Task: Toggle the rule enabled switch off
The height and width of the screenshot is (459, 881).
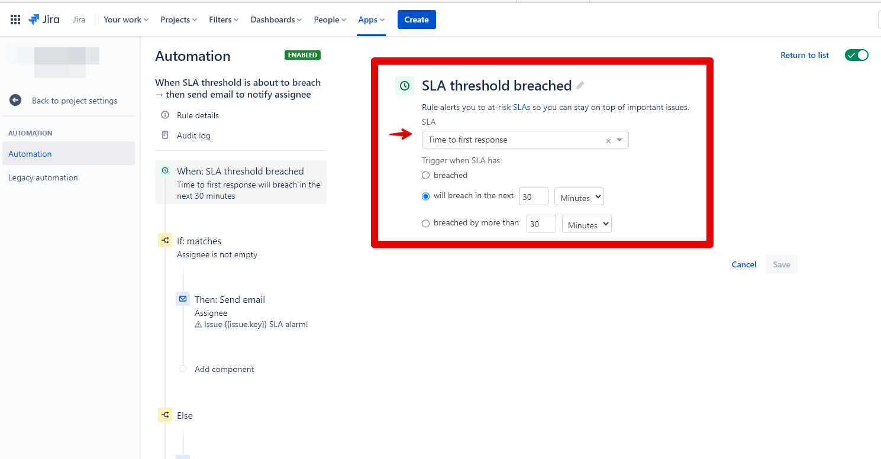Action: [856, 55]
